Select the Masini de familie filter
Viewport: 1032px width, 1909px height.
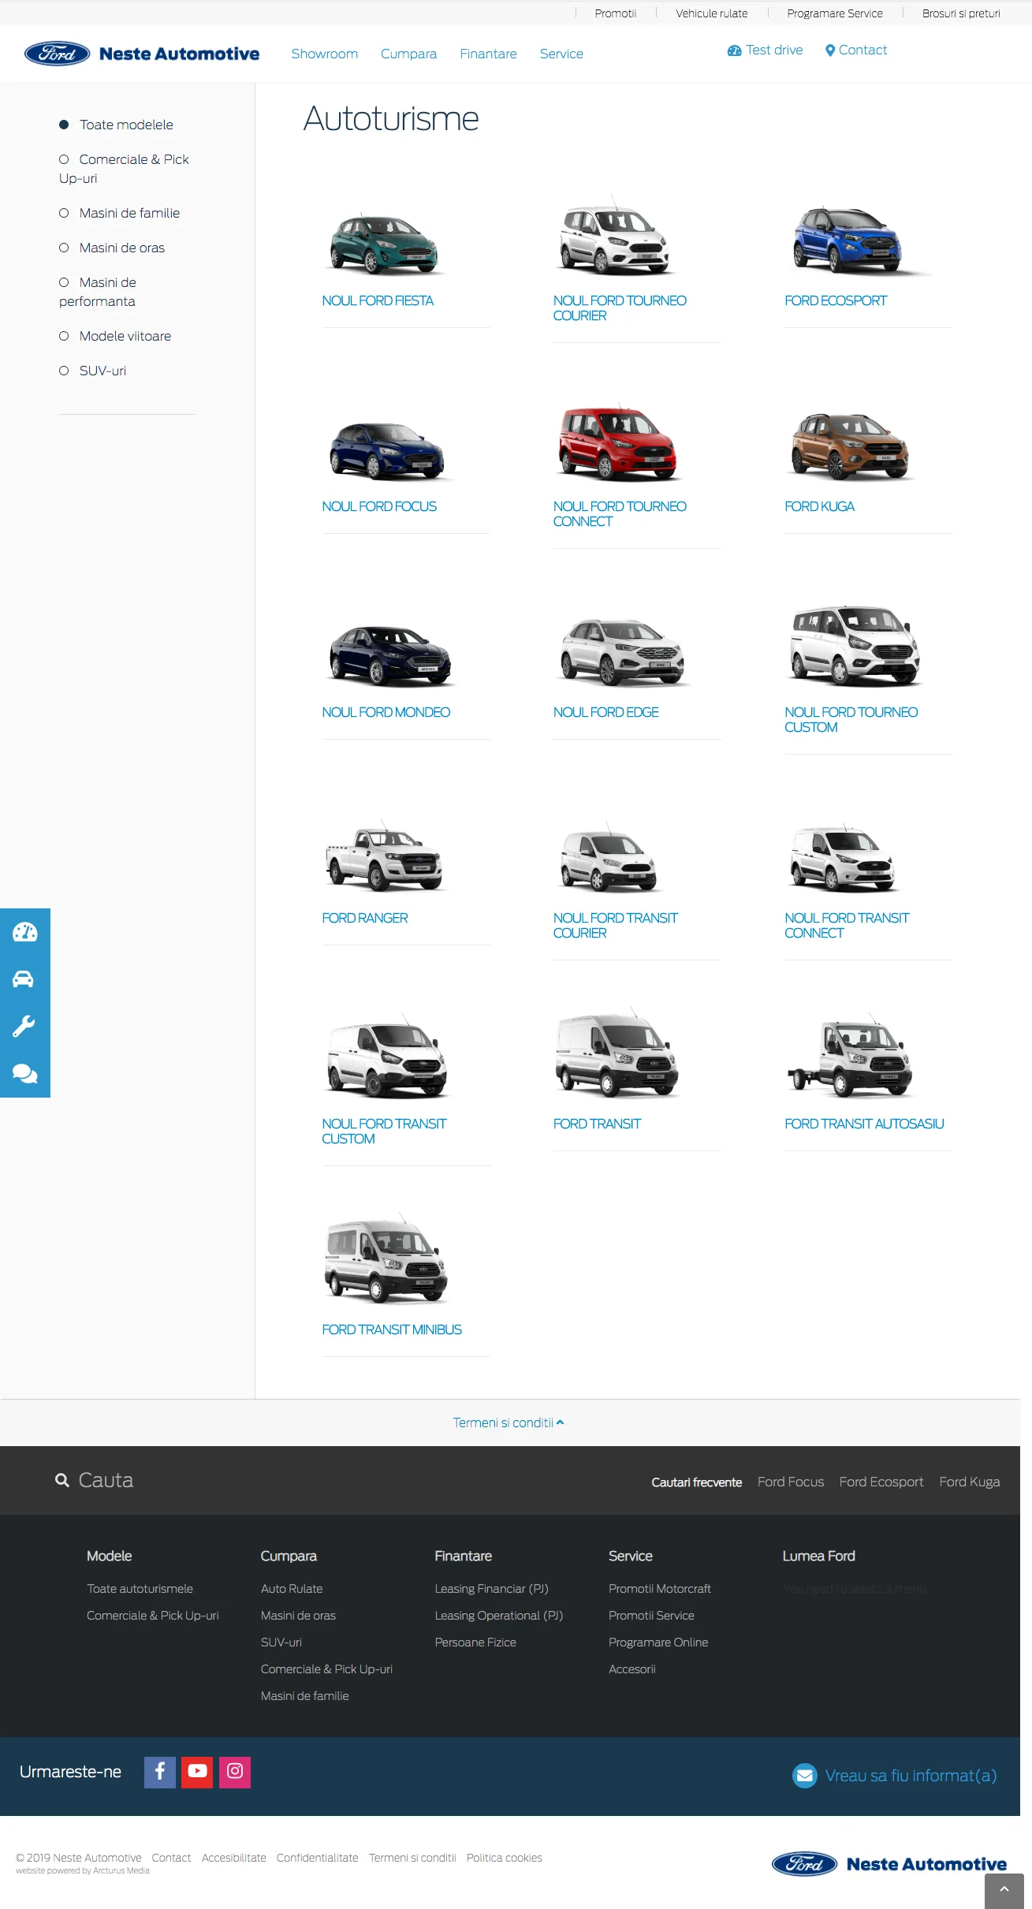(x=120, y=213)
